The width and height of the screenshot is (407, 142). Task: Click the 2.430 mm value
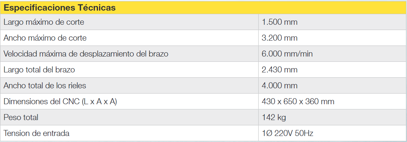pyautogui.click(x=279, y=70)
